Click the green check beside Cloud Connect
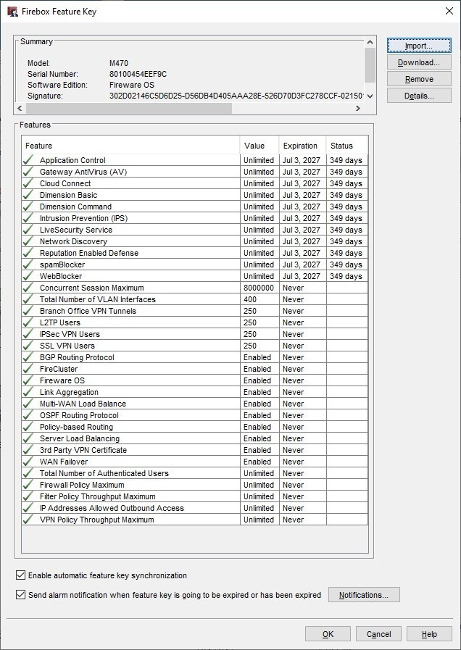 pyautogui.click(x=28, y=183)
